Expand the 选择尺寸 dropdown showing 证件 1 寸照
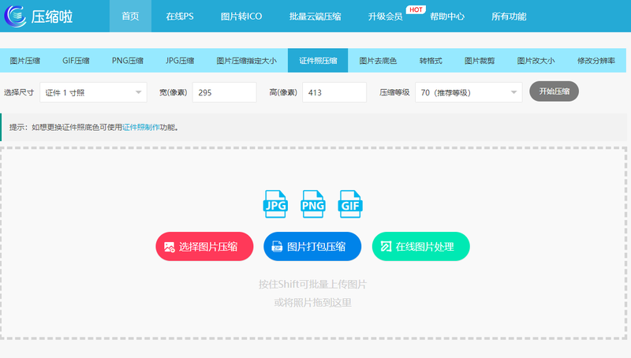This screenshot has height=358, width=631. point(93,92)
